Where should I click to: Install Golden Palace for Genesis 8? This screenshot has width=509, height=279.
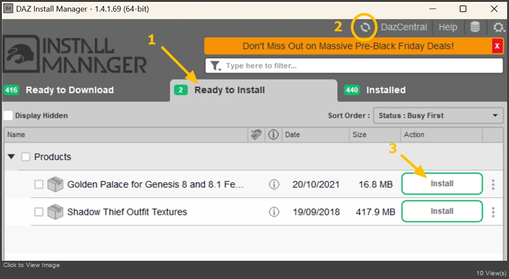(442, 184)
